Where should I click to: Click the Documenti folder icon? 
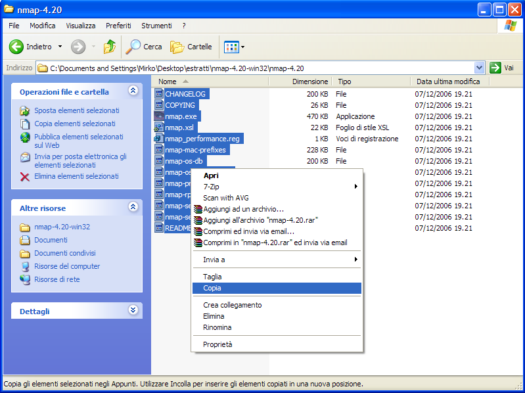coord(25,240)
